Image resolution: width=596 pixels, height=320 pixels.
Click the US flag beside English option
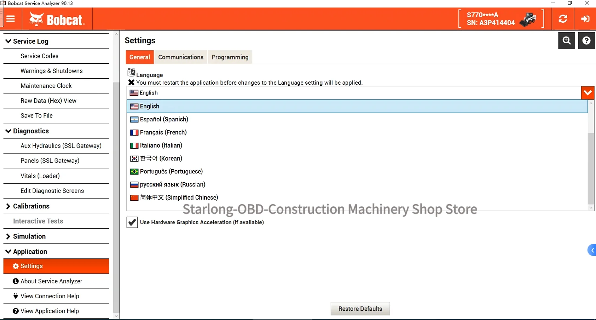[134, 106]
